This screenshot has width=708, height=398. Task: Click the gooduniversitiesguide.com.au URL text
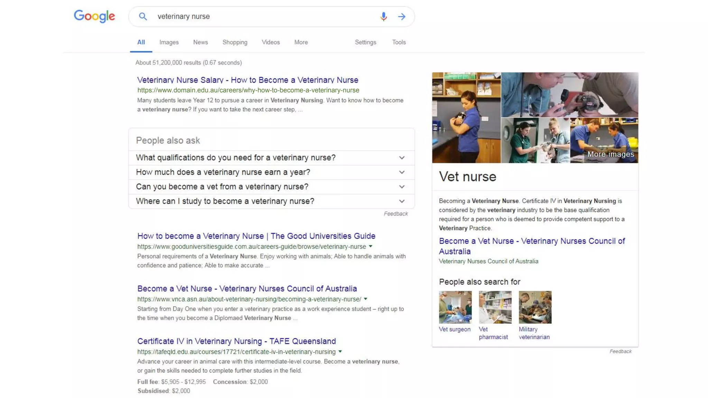pos(252,246)
